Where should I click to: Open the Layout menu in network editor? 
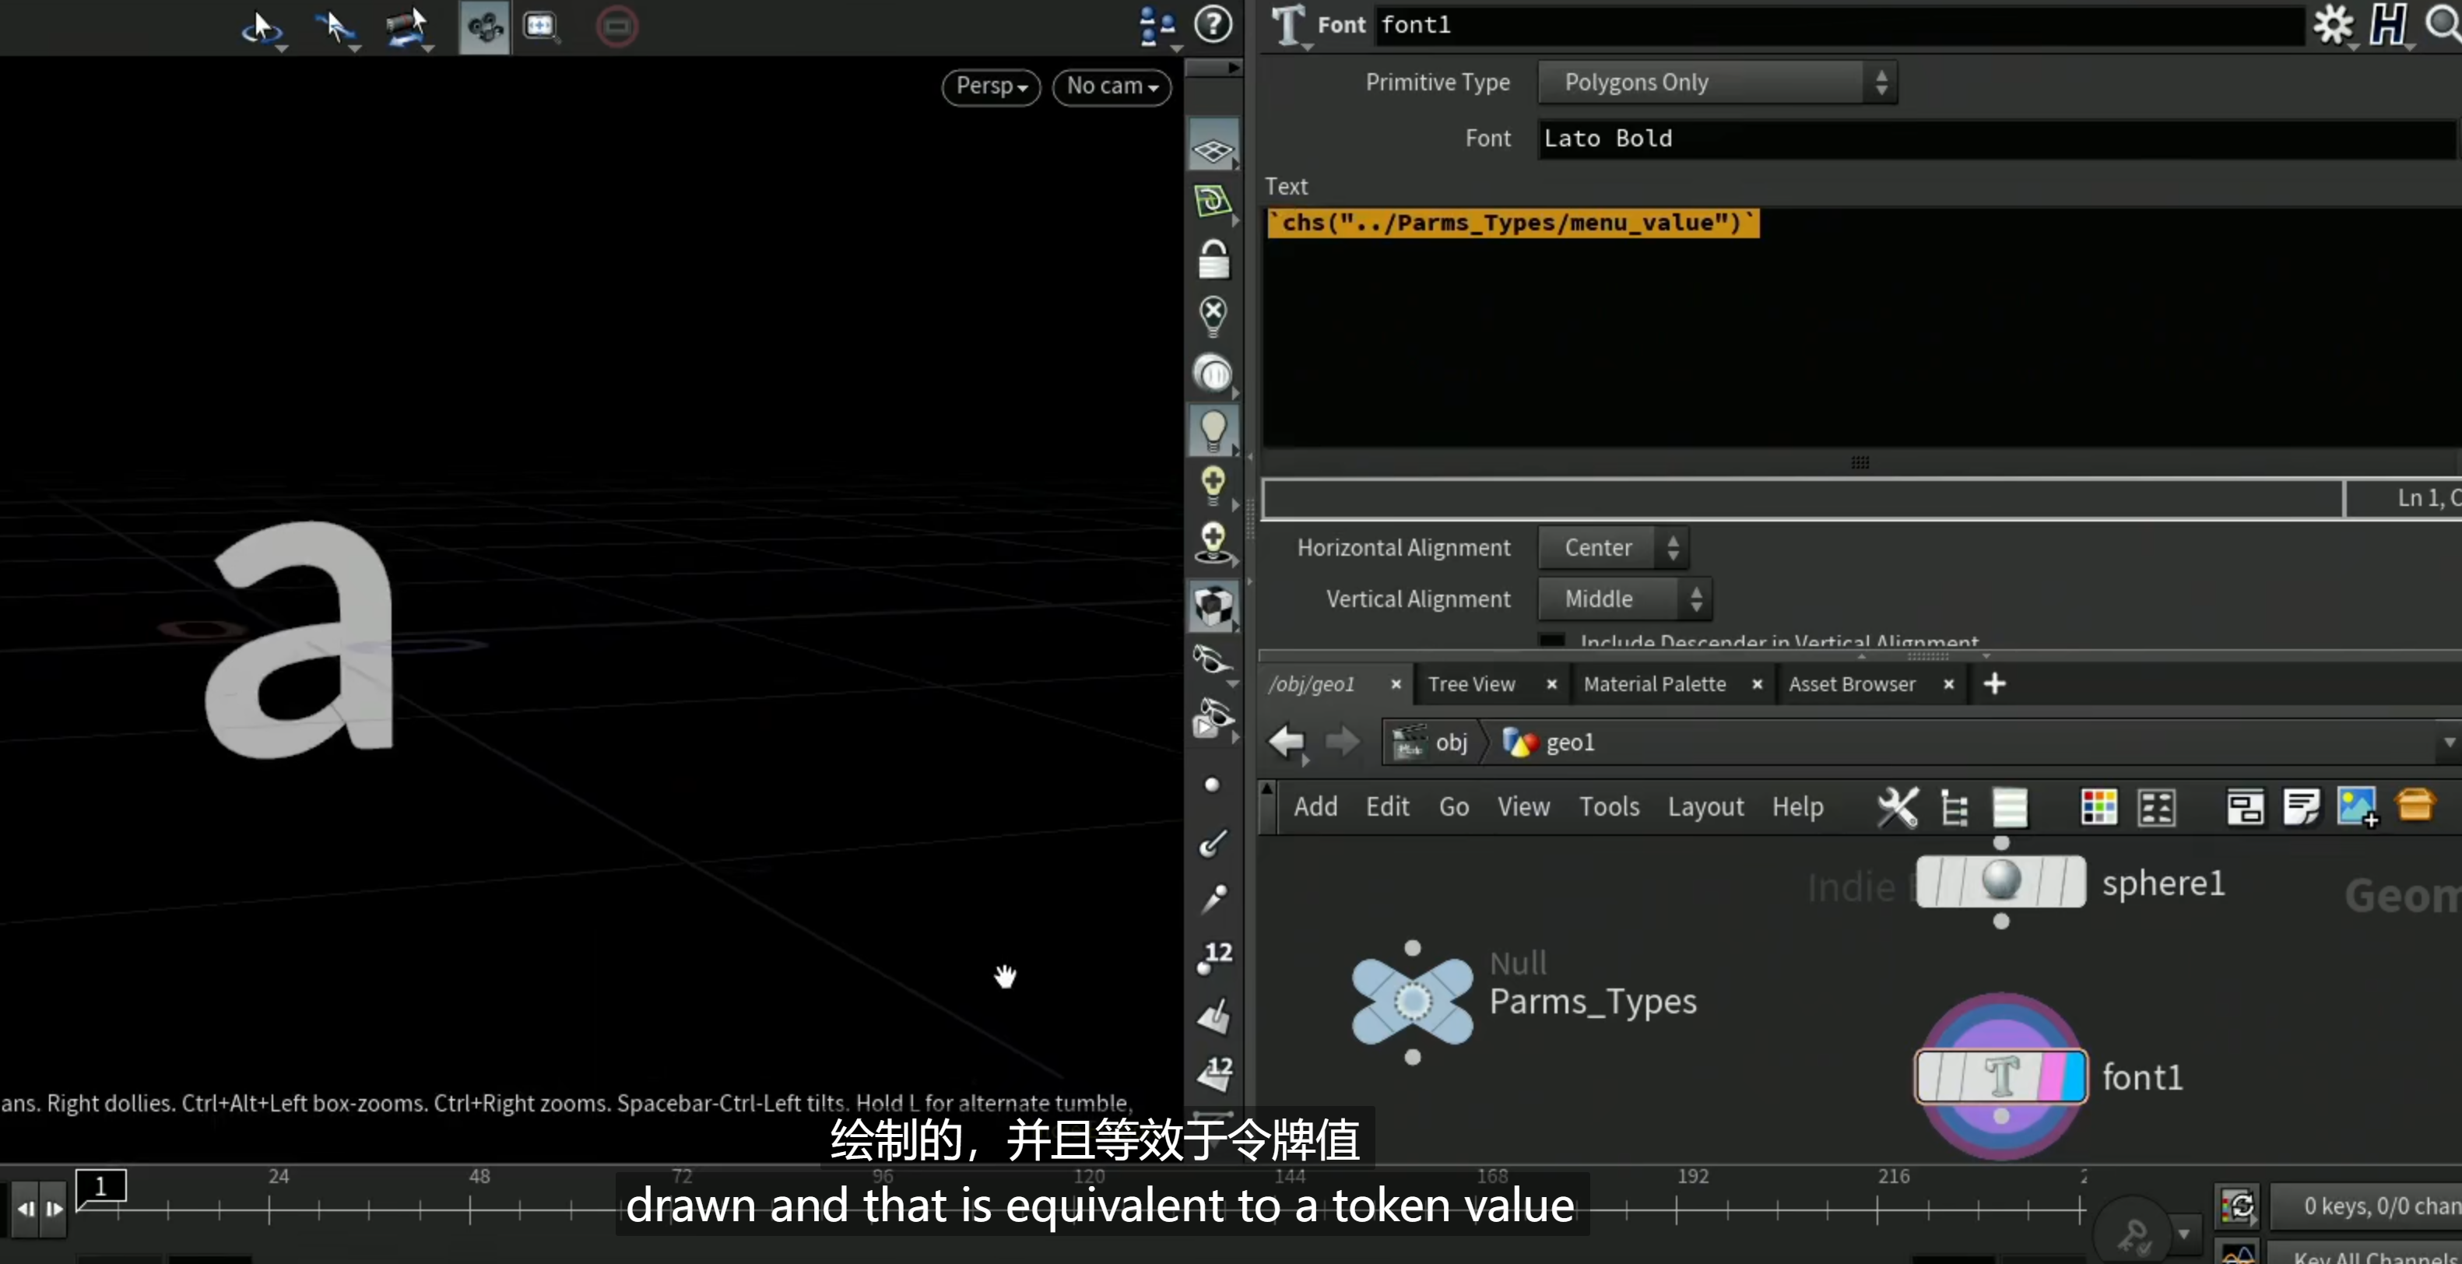tap(1705, 807)
